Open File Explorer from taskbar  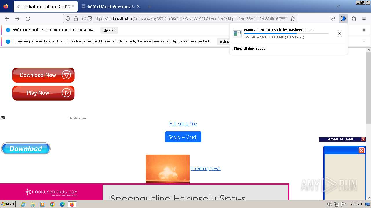[x=33, y=204]
